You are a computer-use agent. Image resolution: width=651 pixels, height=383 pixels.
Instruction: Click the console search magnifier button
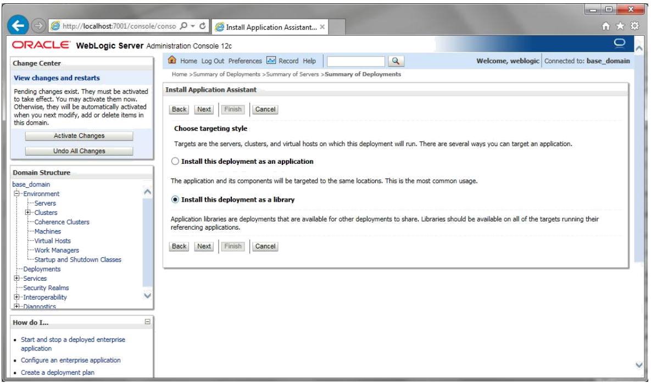[x=396, y=61]
